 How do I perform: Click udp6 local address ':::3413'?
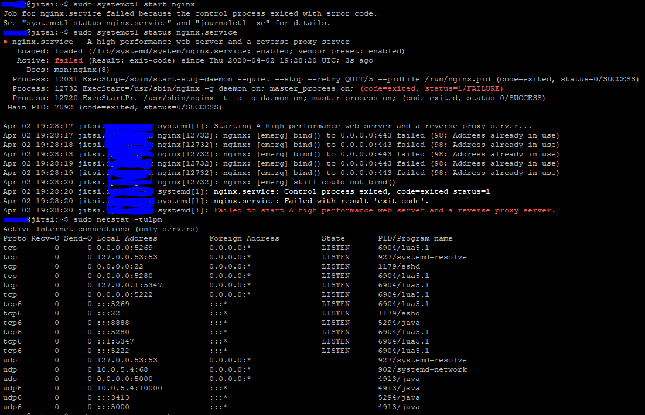coord(112,398)
